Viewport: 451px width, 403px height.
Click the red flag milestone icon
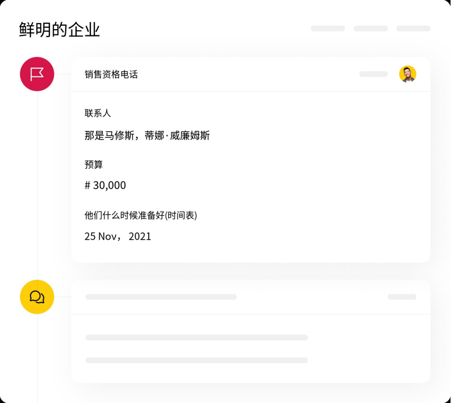pos(37,74)
